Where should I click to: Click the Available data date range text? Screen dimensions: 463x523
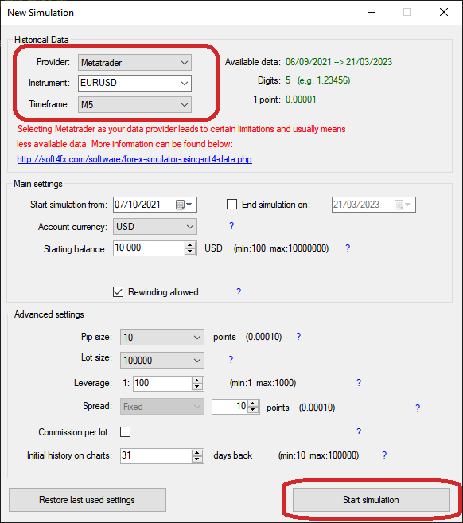coord(339,62)
